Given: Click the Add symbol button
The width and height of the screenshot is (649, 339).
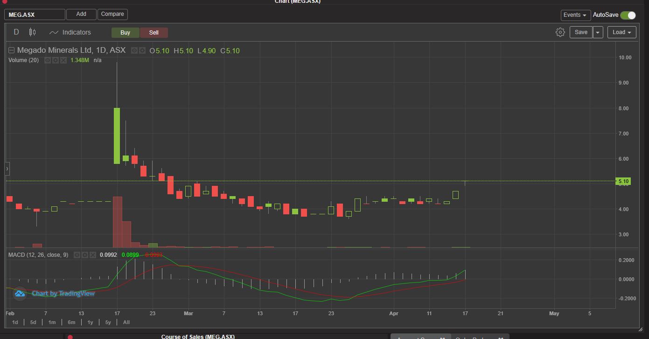Looking at the screenshot, I should [81, 14].
